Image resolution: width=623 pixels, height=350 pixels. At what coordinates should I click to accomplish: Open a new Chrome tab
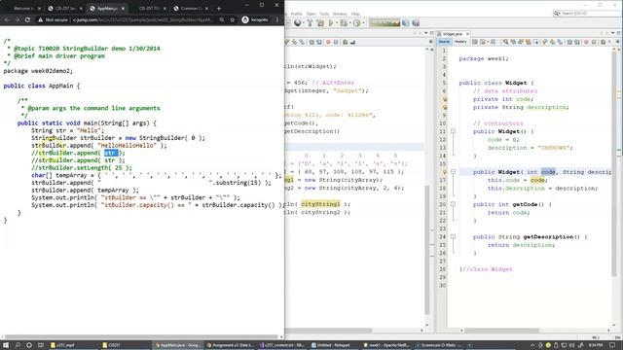(x=218, y=9)
